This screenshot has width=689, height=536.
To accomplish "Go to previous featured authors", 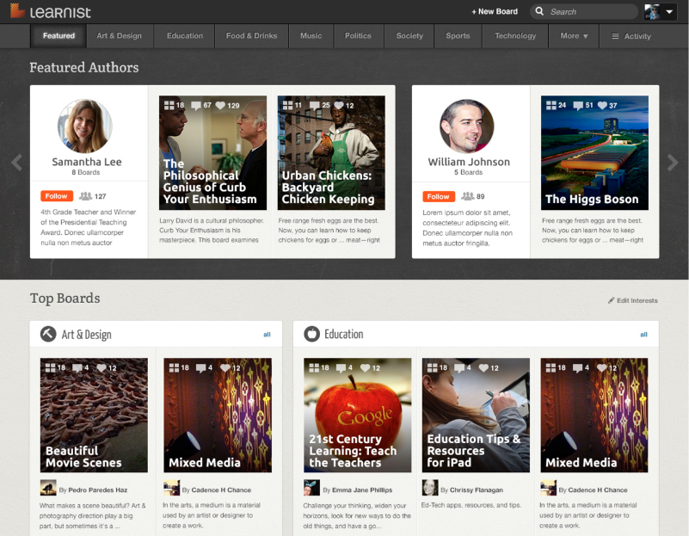I will pyautogui.click(x=15, y=162).
